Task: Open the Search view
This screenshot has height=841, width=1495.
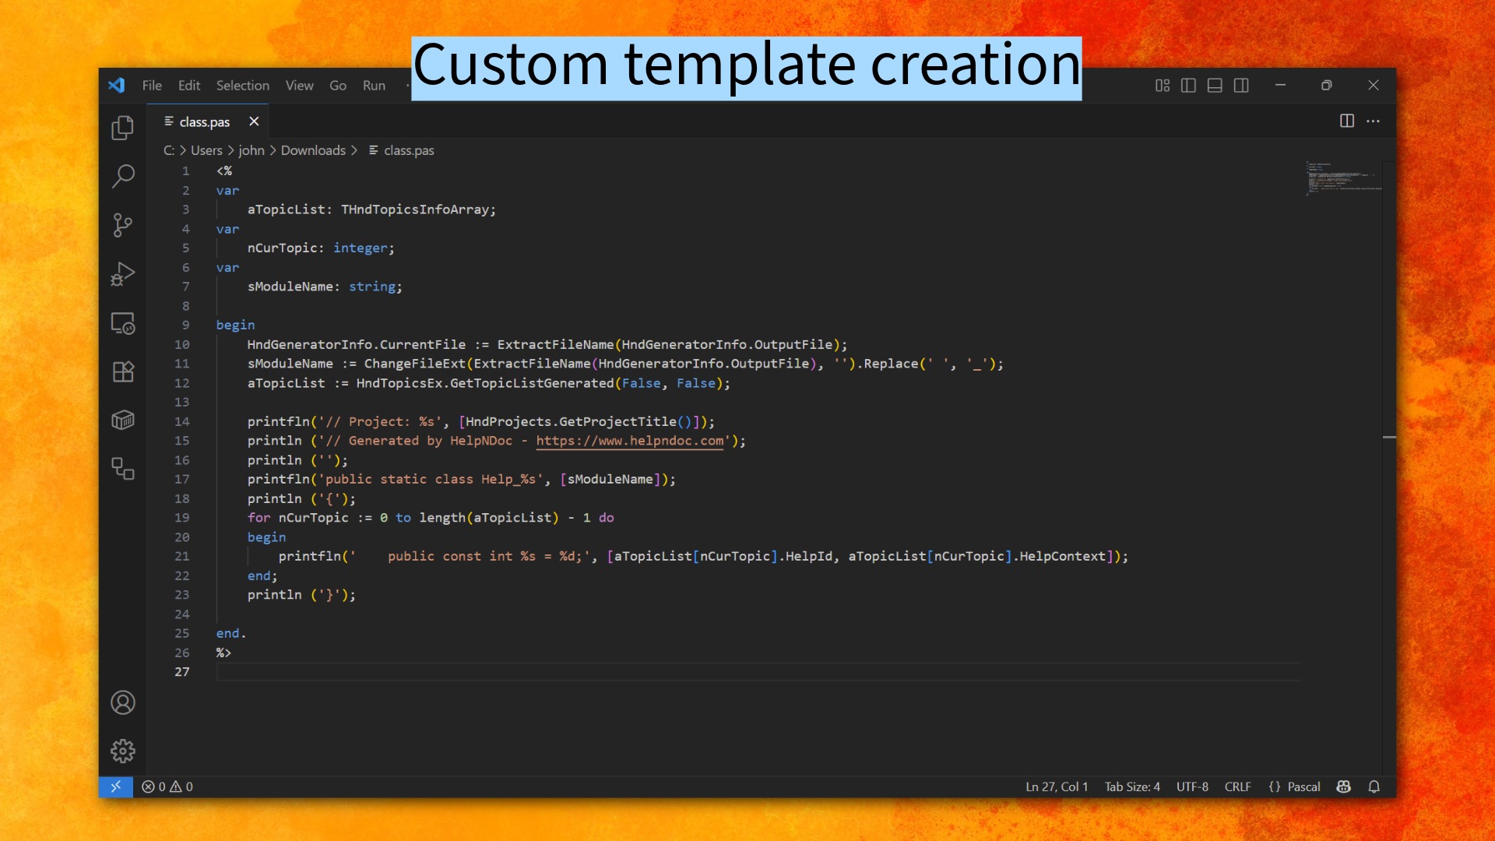Action: point(122,177)
